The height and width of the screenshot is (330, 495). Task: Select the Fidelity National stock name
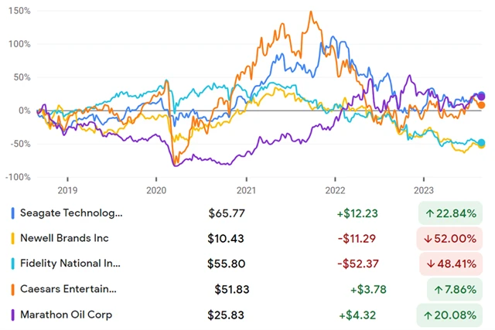point(71,264)
